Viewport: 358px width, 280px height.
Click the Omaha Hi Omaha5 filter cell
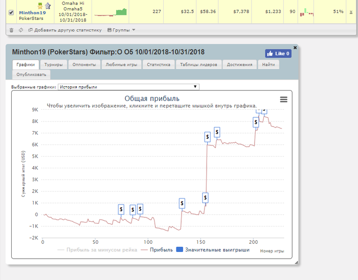[x=73, y=12]
